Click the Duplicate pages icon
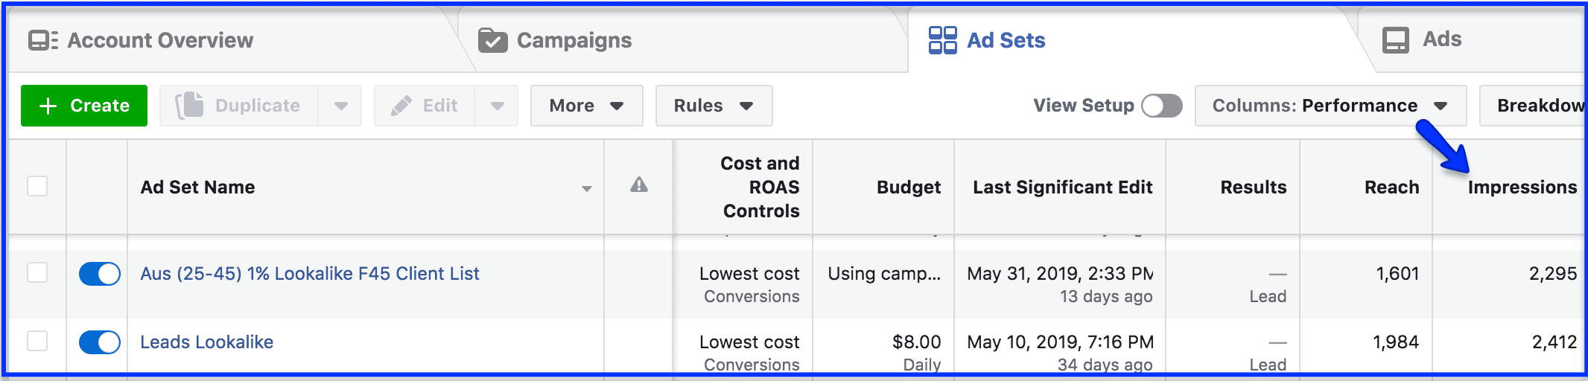 click(189, 106)
